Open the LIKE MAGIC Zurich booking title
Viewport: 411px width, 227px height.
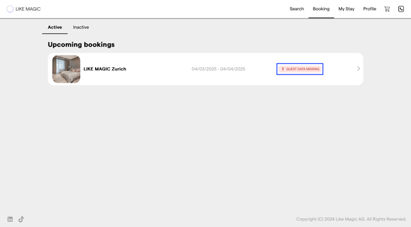(105, 69)
